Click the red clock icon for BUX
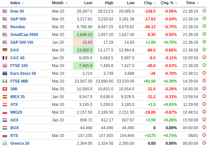Image resolution: width=207 pixels, height=147 pixels. point(204,127)
